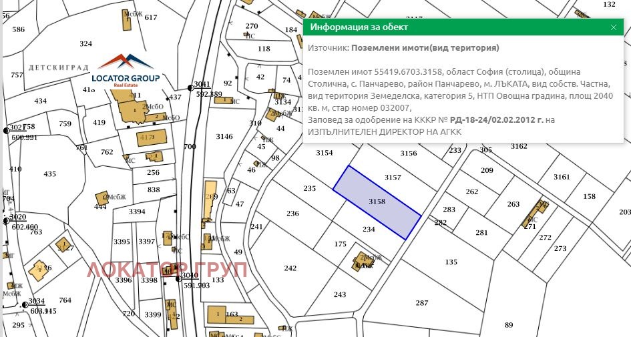This screenshot has height=337, width=631.
Task: Select parcel 3157 on the map
Action: (394, 177)
